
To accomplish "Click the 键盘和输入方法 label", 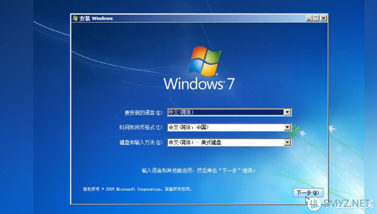I will pyautogui.click(x=141, y=142).
